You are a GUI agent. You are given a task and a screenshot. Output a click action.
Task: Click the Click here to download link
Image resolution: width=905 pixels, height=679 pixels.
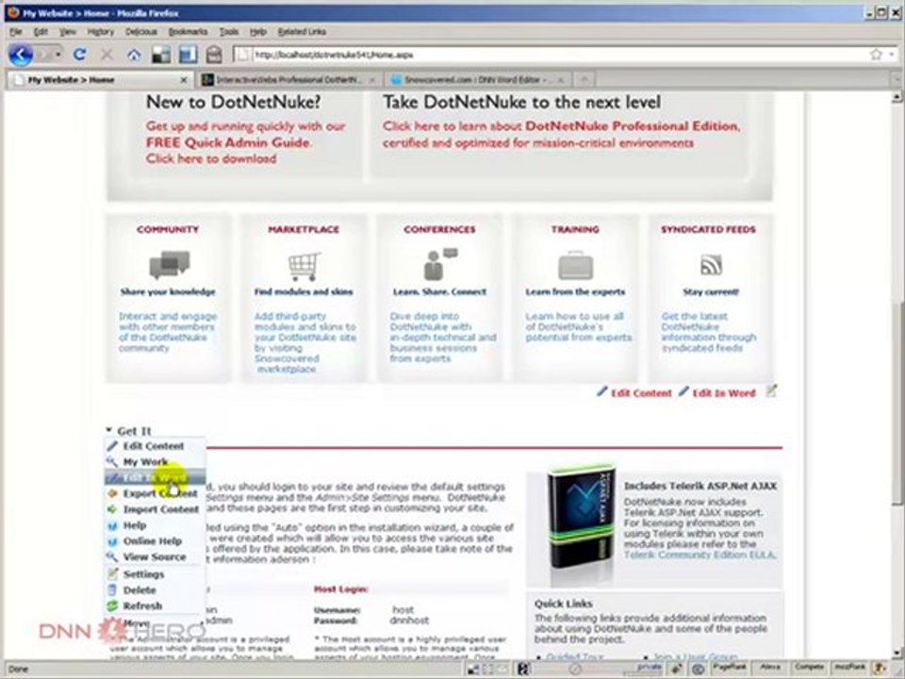click(211, 158)
